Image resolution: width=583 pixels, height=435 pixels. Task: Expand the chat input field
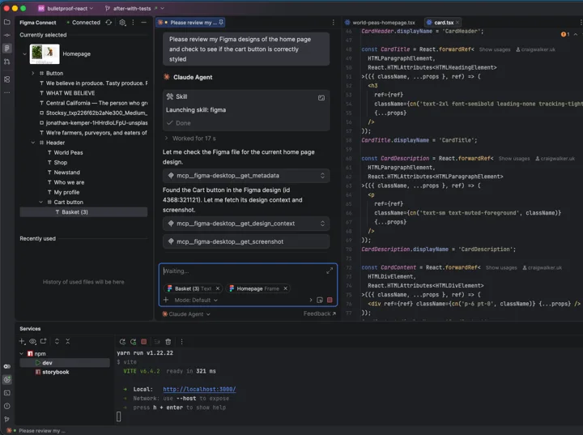coord(330,271)
